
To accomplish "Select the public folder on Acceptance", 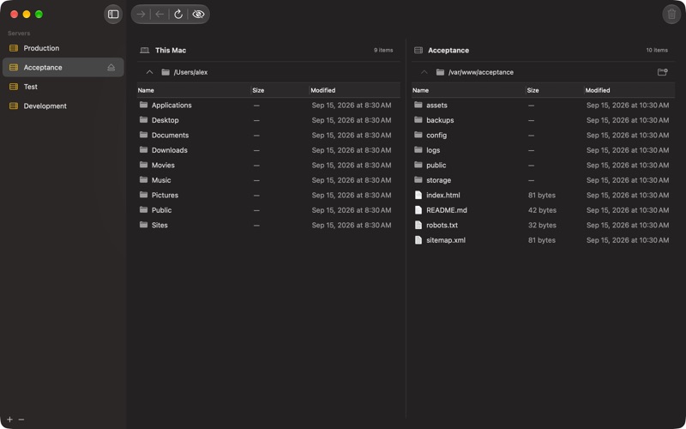I will 543,165.
